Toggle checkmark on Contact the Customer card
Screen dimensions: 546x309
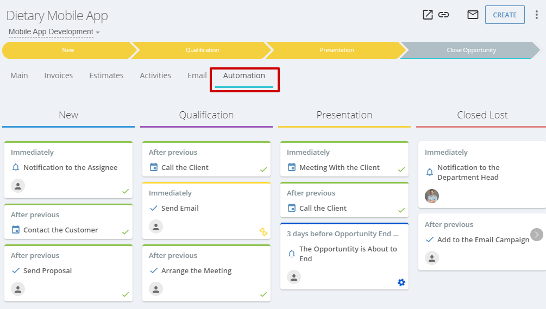point(125,232)
